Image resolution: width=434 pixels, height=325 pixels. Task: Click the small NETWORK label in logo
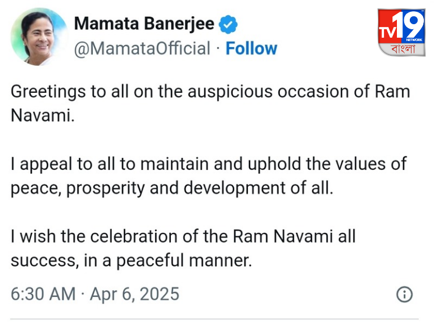point(414,40)
